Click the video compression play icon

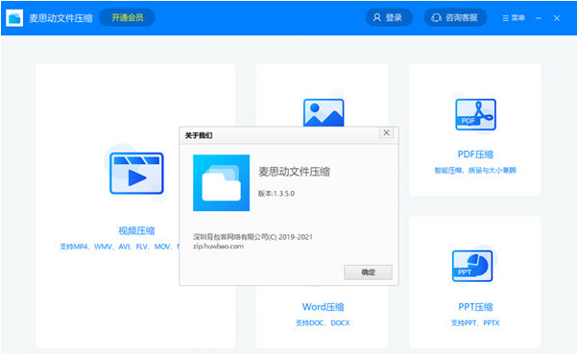[136, 173]
